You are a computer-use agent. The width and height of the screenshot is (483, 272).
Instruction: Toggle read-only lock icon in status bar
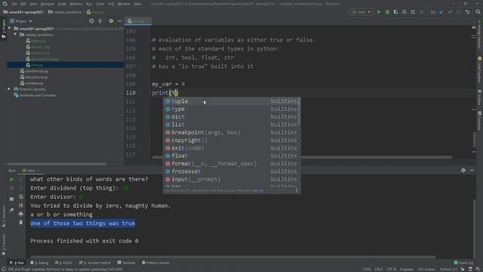tap(463, 269)
